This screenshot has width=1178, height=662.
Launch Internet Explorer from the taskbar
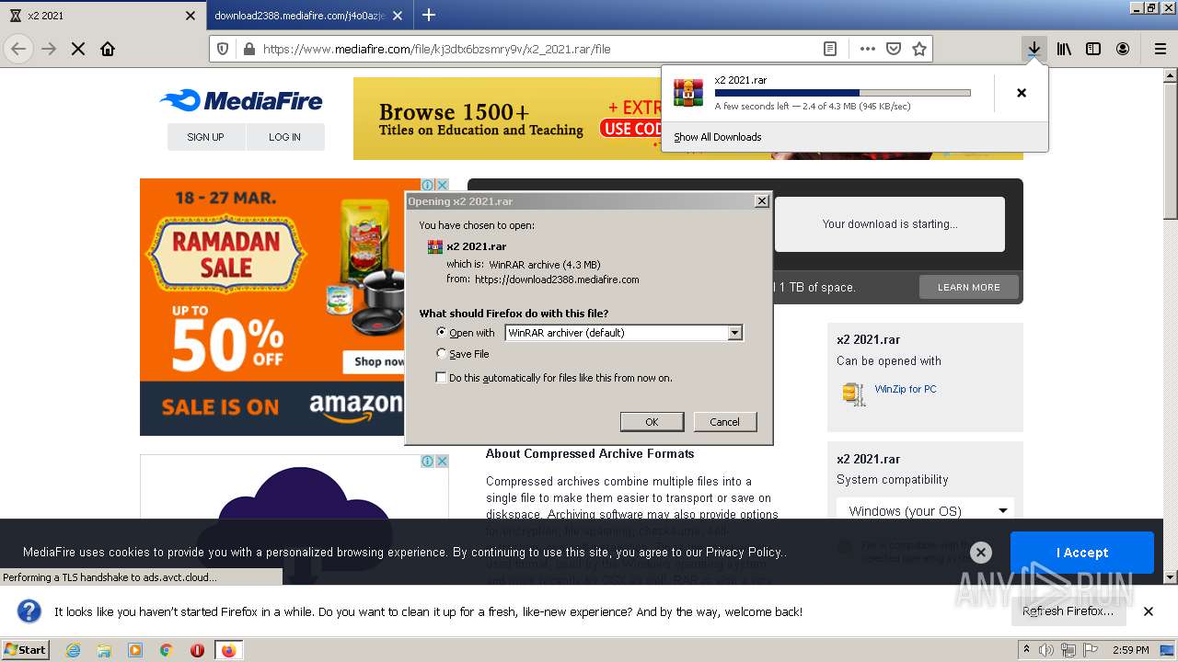pos(73,650)
